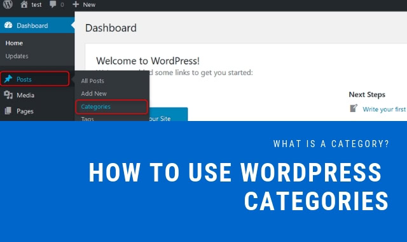Click the Posts pushpin icon
Viewport: 407px width, 242px height.
tap(8, 79)
